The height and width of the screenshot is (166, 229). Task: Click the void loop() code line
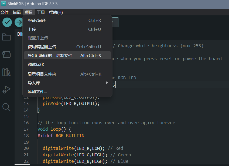(54, 129)
